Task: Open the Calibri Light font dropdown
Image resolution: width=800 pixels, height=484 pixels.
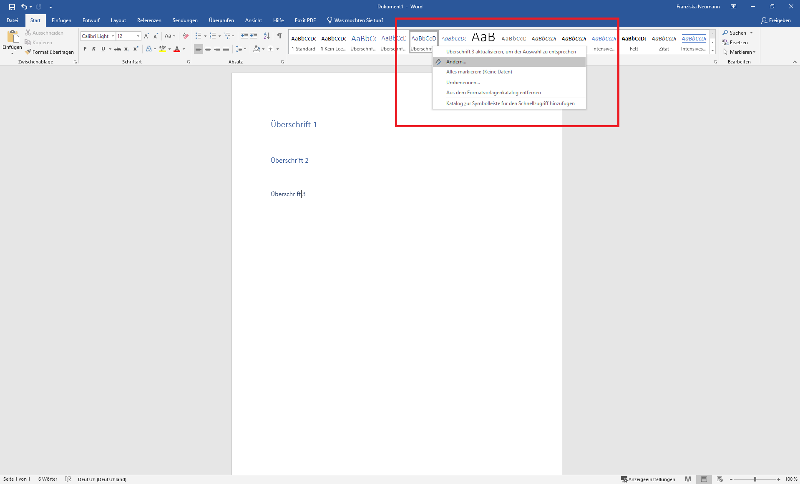Action: pos(113,36)
